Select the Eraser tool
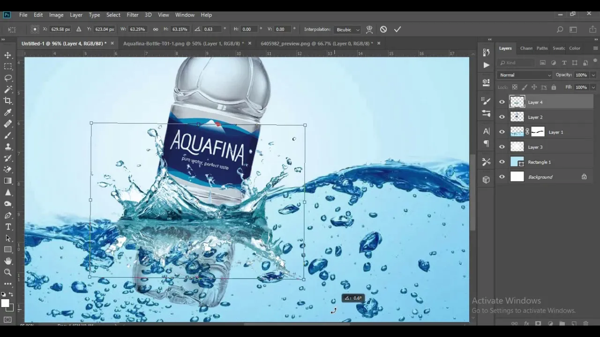Screen dimensions: 600x337 point(8,169)
